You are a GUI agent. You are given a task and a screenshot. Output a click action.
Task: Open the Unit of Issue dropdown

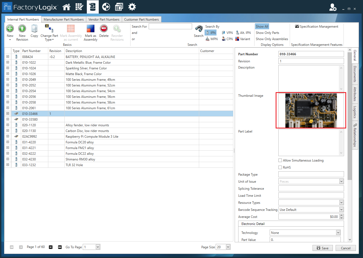(342, 181)
